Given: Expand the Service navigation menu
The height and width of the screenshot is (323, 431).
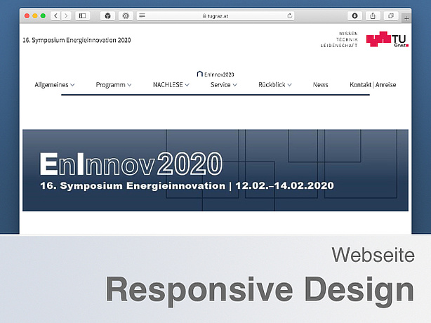Looking at the screenshot, I should pyautogui.click(x=224, y=85).
